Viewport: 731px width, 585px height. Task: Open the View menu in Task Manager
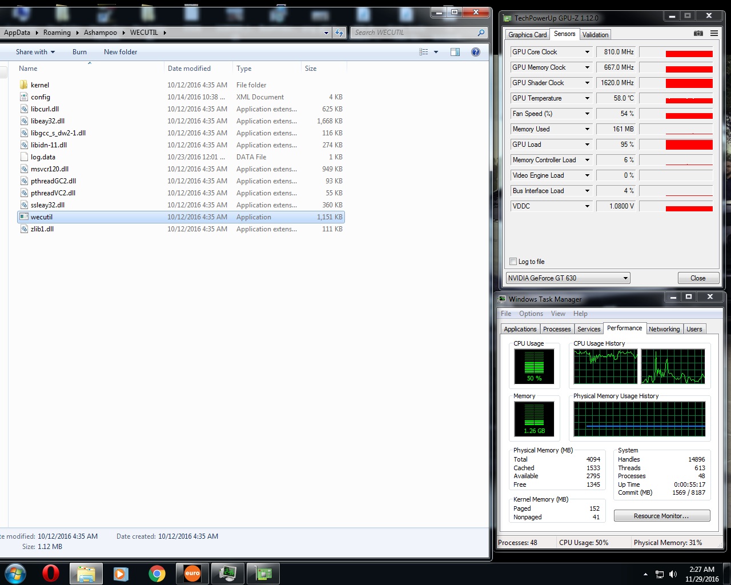coord(558,314)
